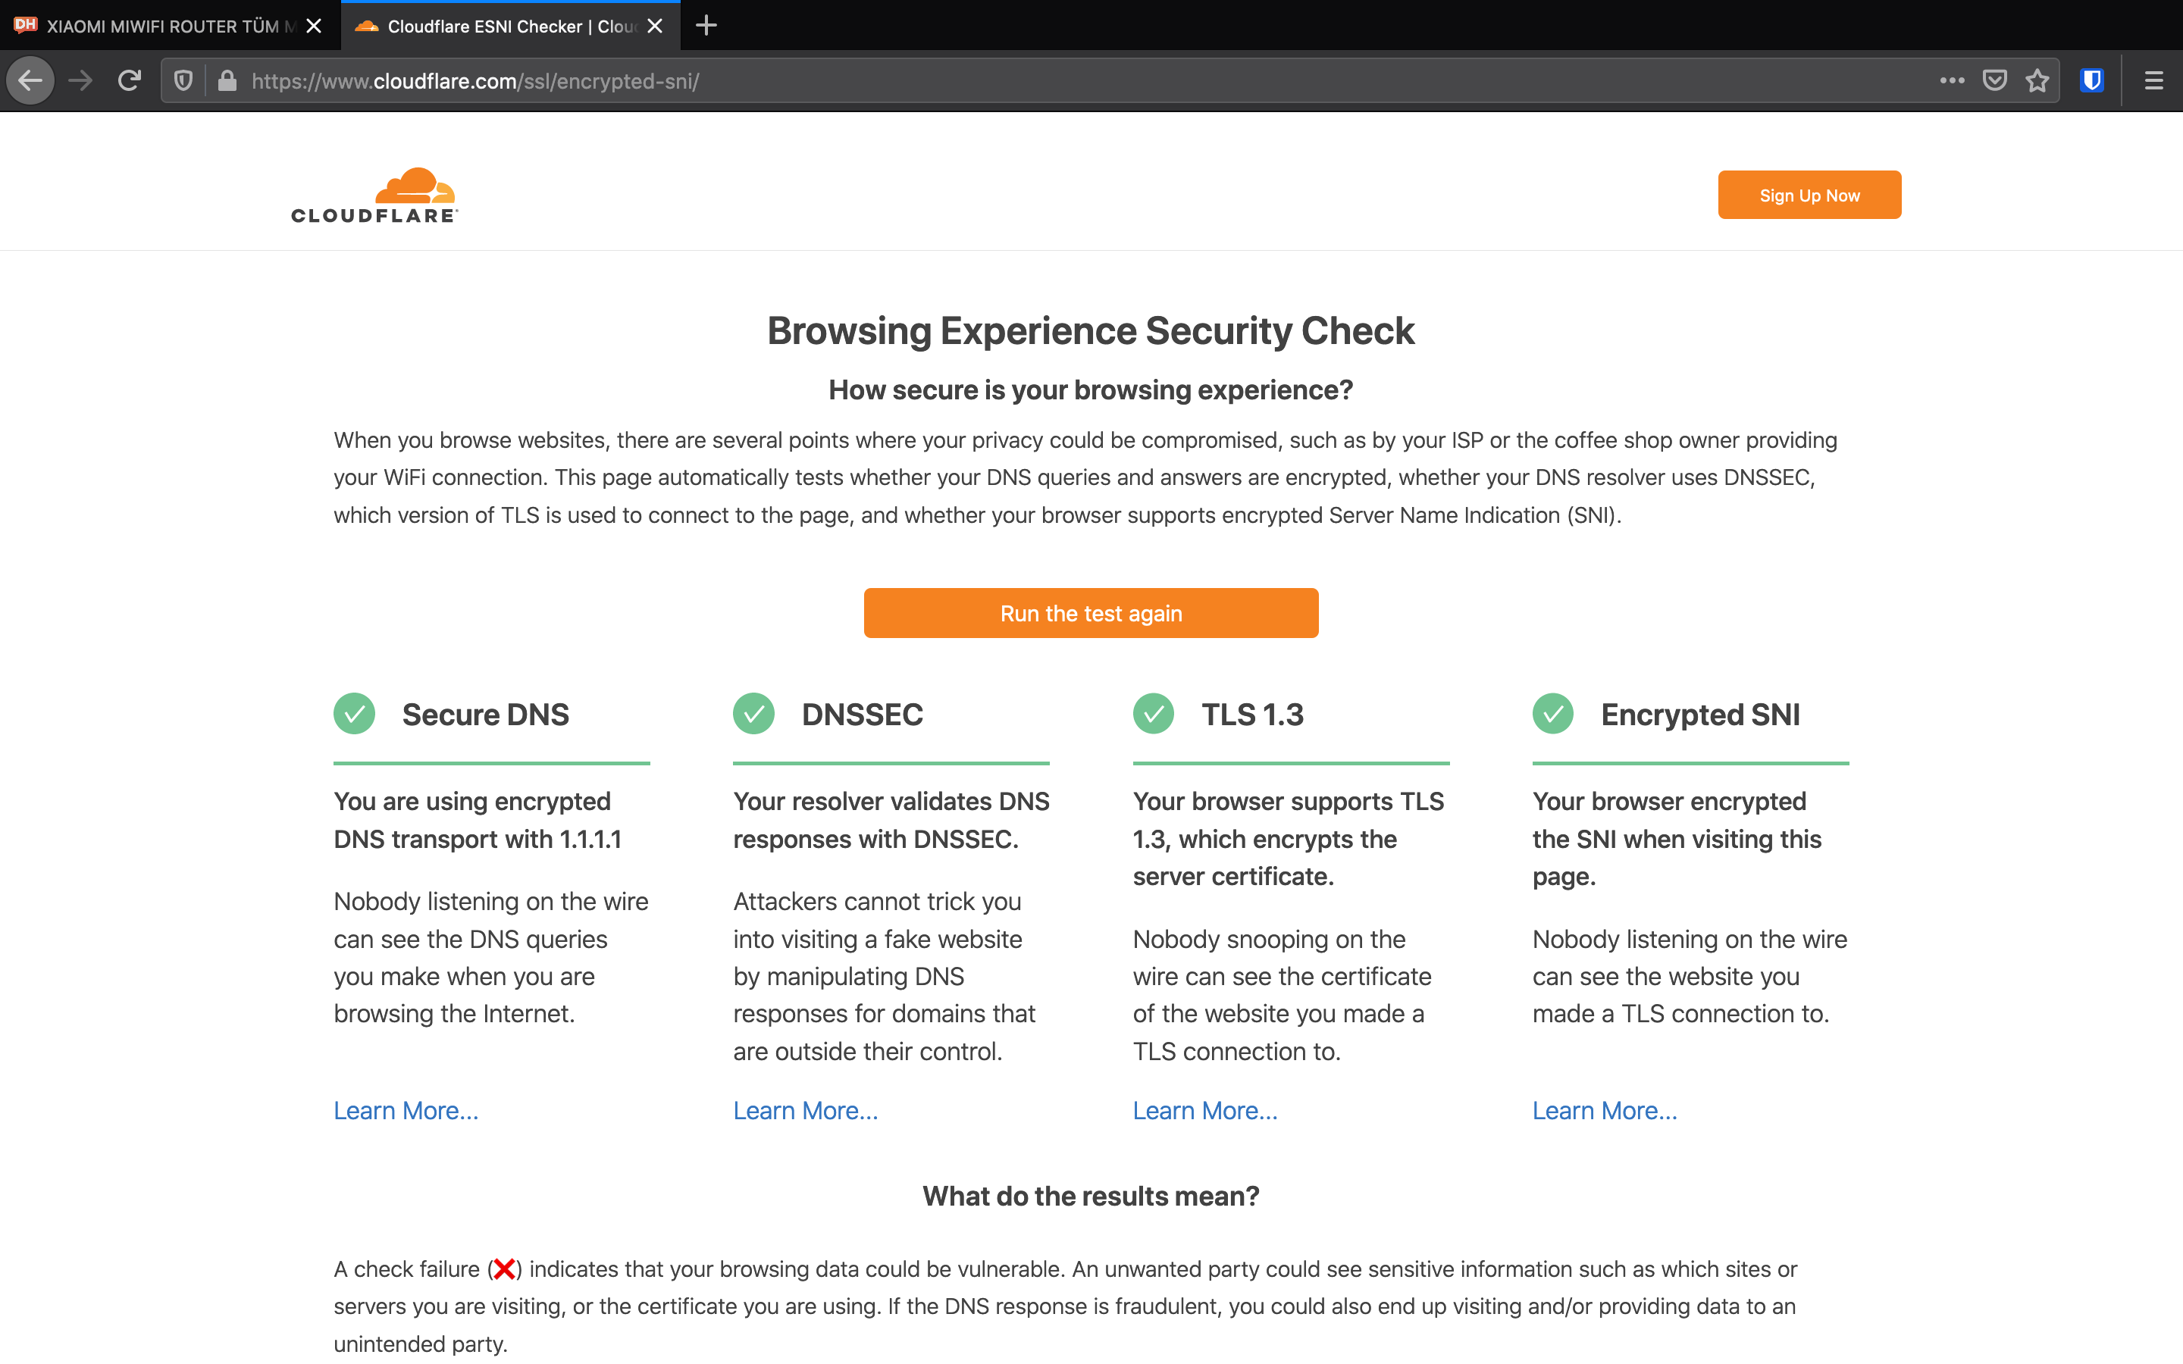Open a new tab with plus button
The width and height of the screenshot is (2183, 1364).
pos(706,27)
